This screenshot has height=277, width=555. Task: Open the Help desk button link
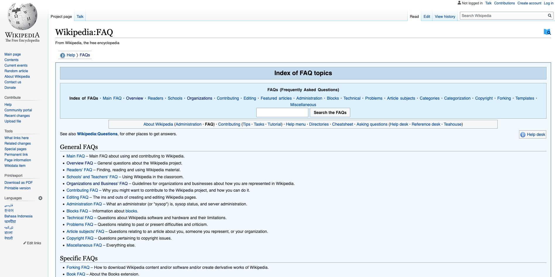[x=536, y=135]
